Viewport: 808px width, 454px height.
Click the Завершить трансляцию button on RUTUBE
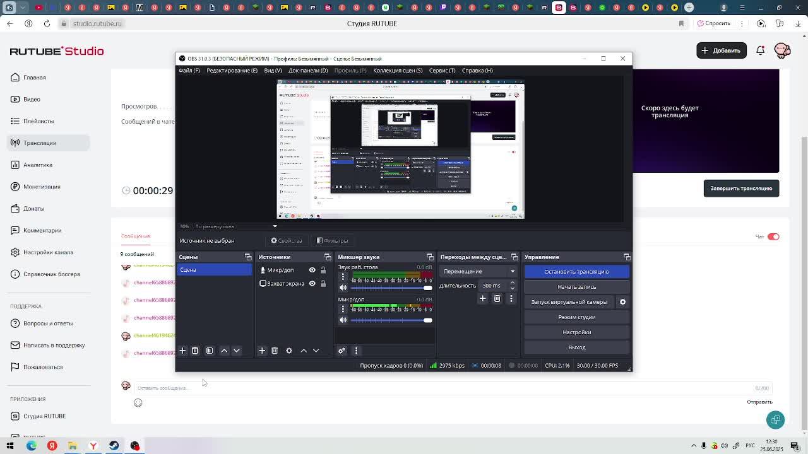[741, 189]
